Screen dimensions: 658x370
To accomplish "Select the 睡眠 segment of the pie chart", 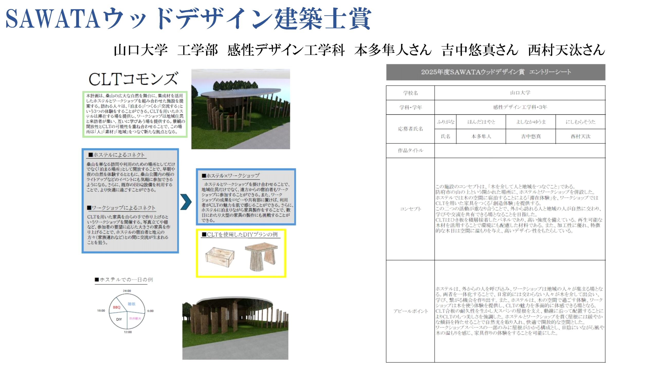I will pyautogui.click(x=132, y=304).
